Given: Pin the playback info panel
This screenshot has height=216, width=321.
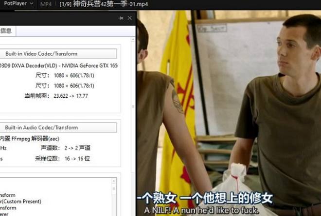Looking at the screenshot, I should coord(121,18).
